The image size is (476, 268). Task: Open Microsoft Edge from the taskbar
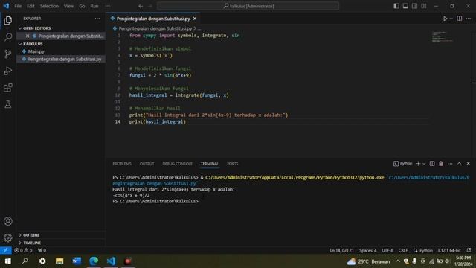tap(94, 261)
